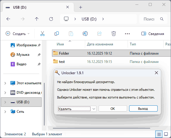
Task: Click the Выход button in Unlocker
Action: tap(143, 108)
